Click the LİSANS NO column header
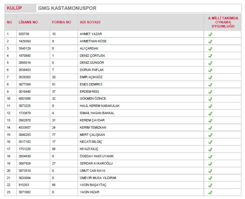Image resolution: width=245 pixels, height=199 pixels. pos(28,22)
